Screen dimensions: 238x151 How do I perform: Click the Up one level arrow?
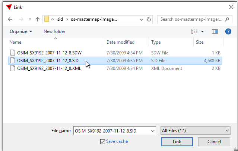click(38, 19)
